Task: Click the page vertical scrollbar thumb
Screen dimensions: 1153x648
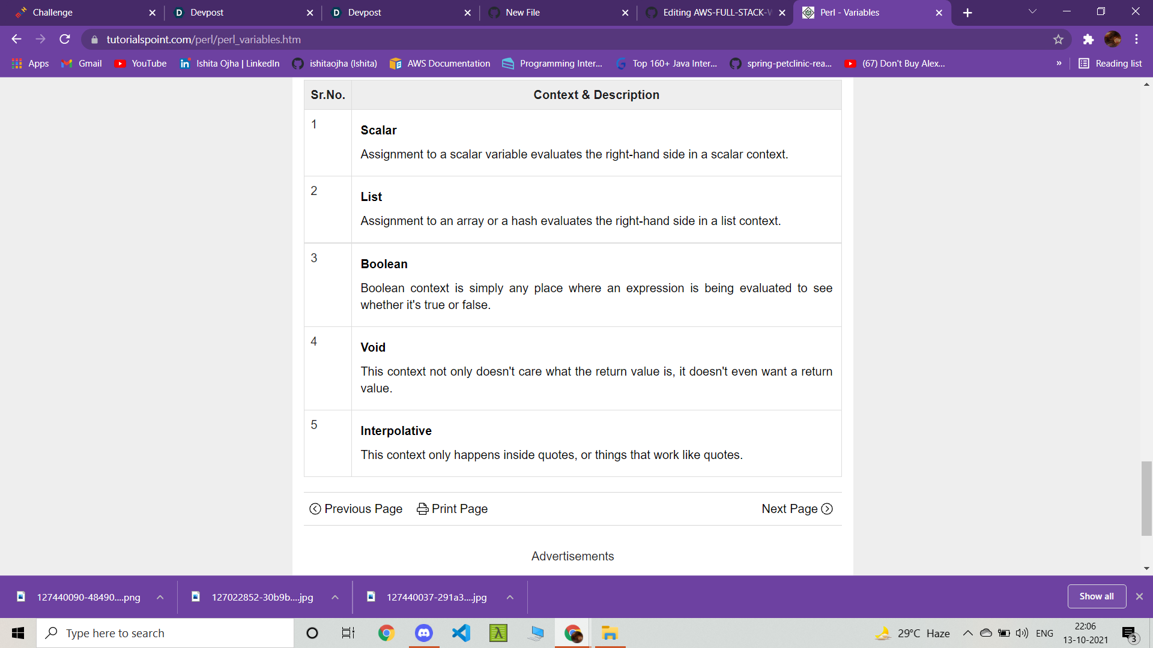Action: 1146,498
